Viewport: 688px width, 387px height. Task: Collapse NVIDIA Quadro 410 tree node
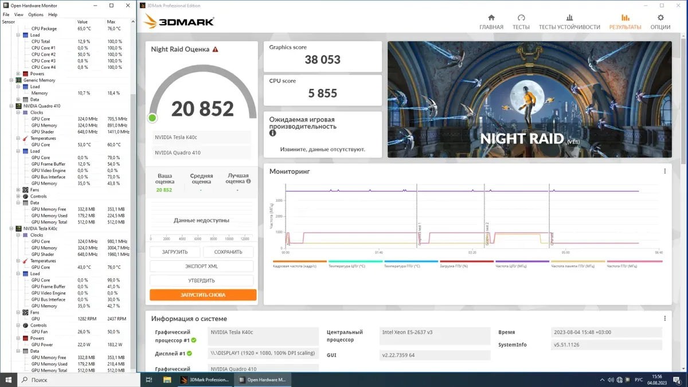[11, 106]
